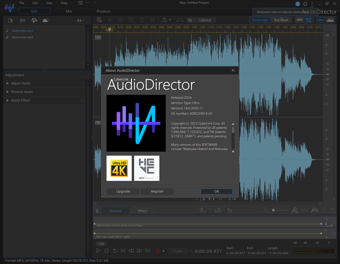
Task: Click the Undo arrow in title bar
Action: click(x=87, y=3)
